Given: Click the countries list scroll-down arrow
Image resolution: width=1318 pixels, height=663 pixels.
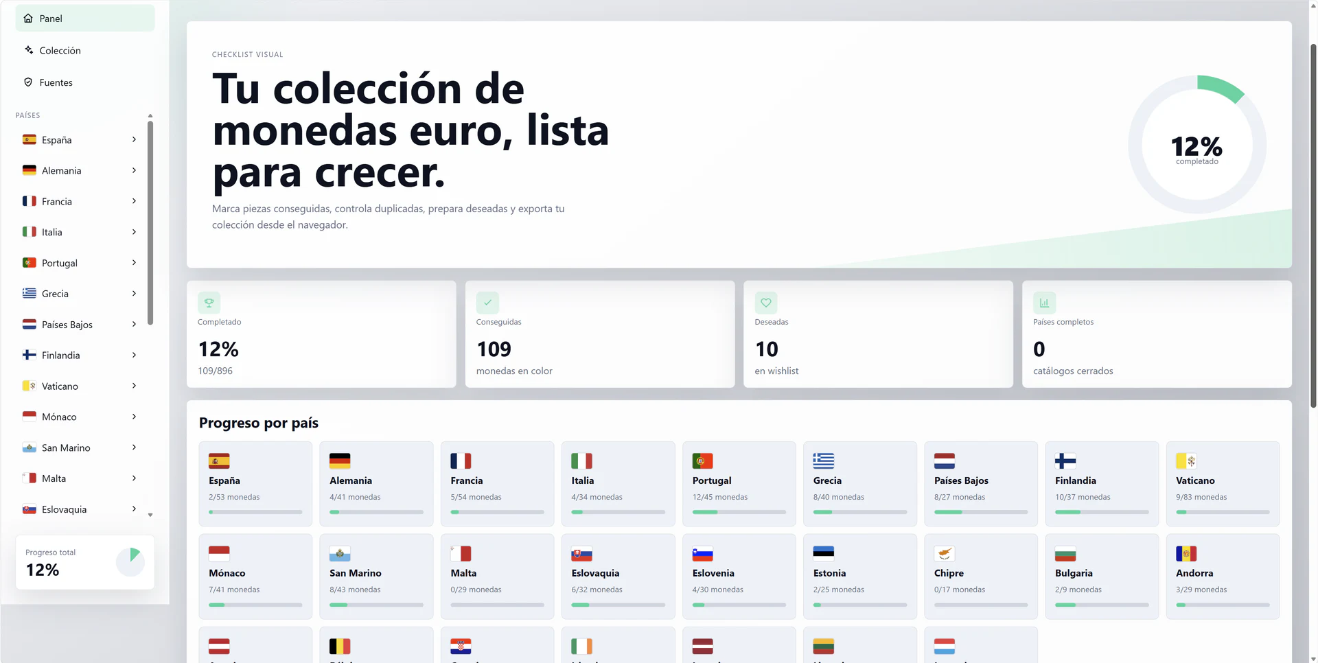Looking at the screenshot, I should coord(150,515).
